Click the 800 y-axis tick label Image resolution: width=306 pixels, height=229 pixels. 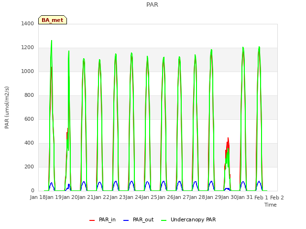[29, 95]
